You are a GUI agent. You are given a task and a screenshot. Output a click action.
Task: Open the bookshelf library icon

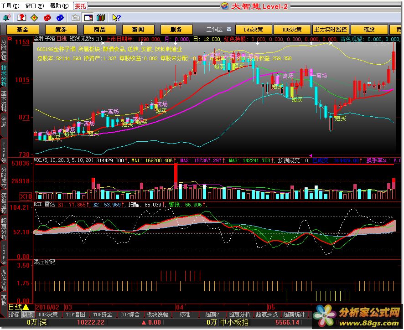pos(101,17)
